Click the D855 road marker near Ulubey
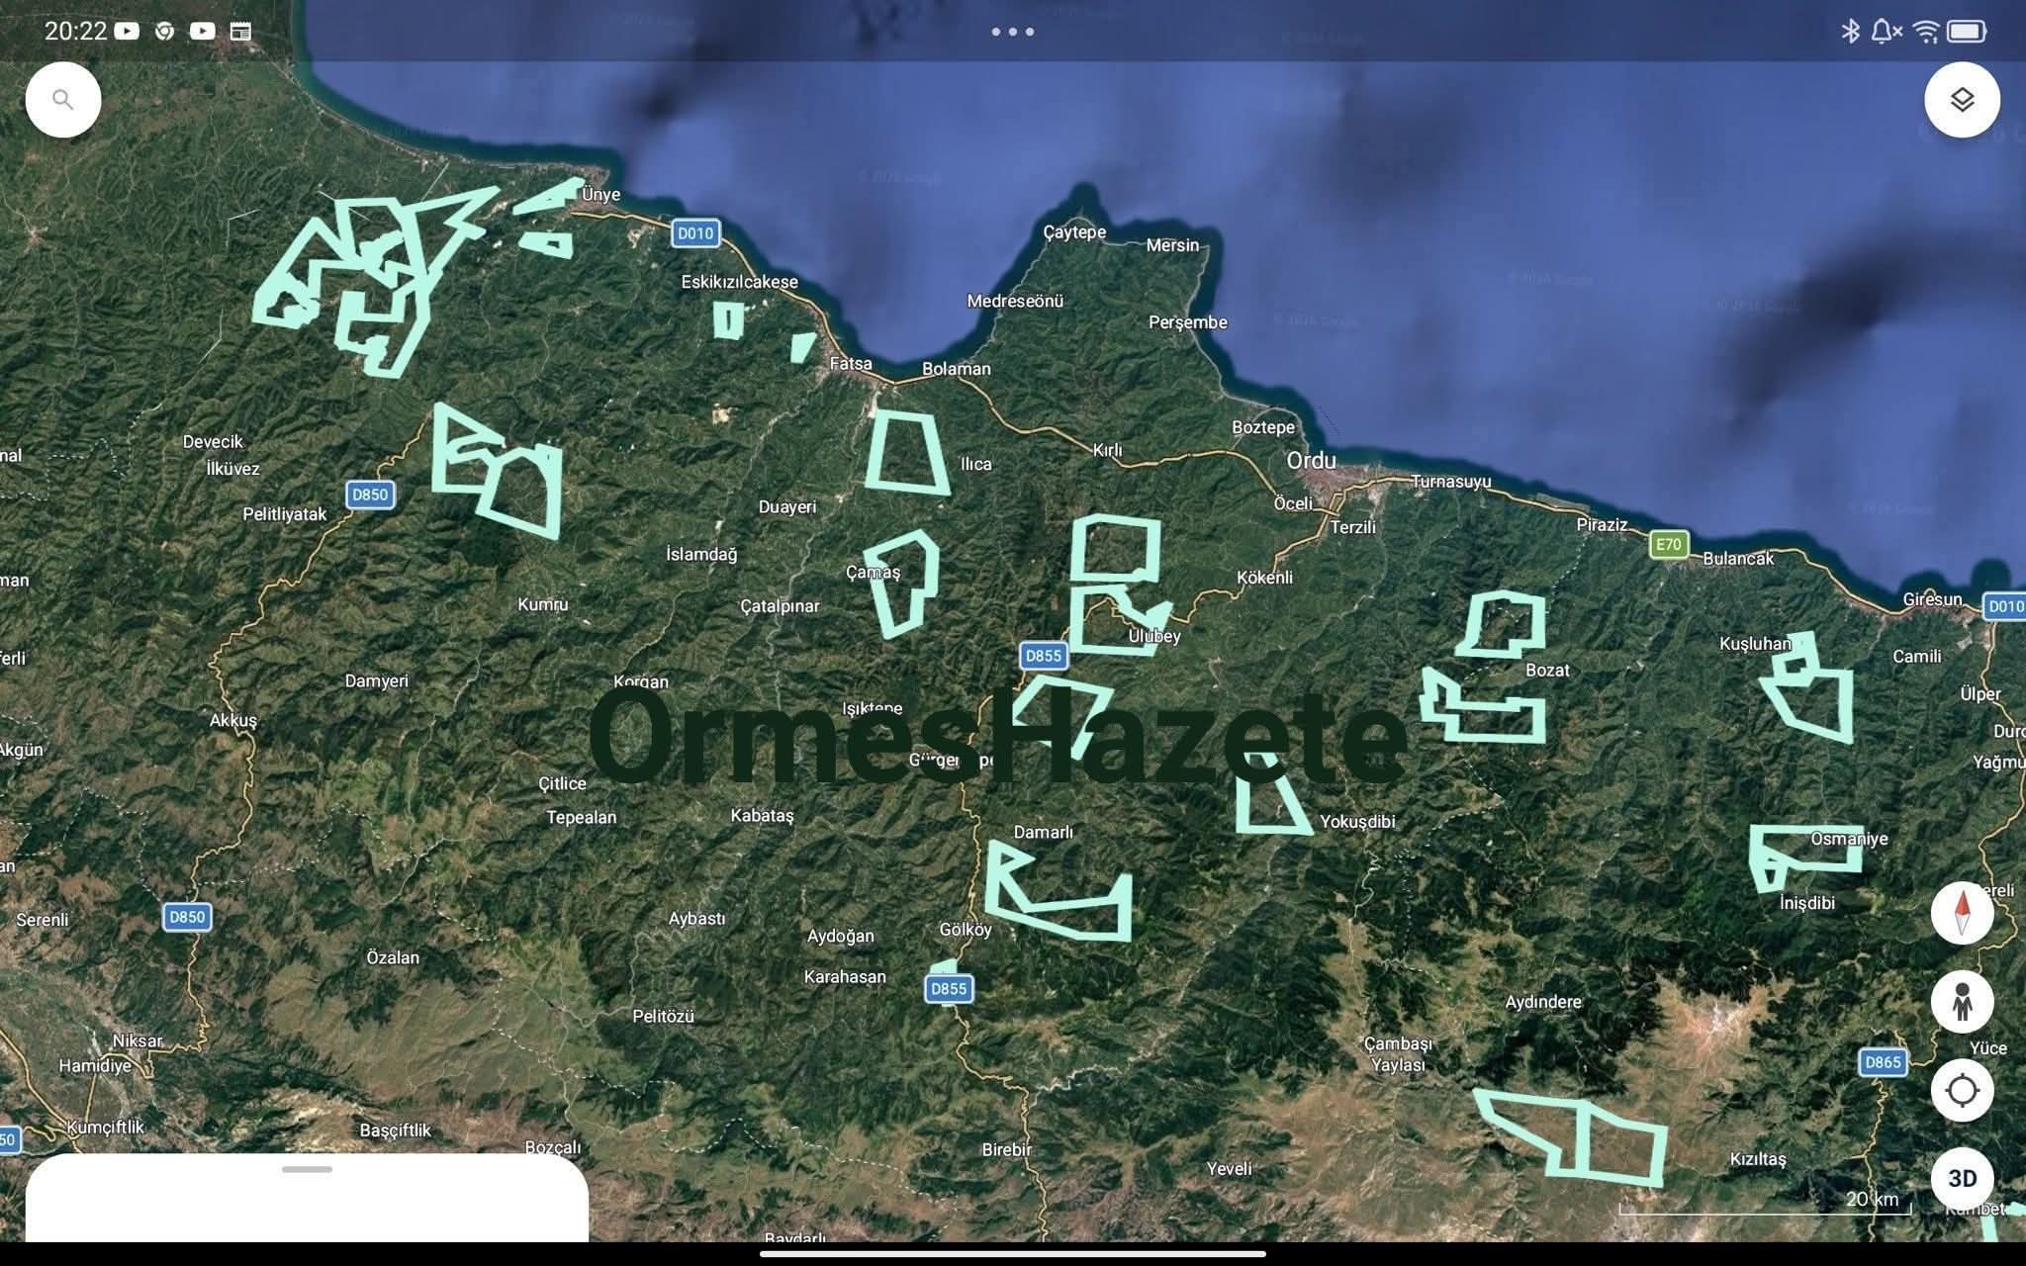 [x=1043, y=655]
